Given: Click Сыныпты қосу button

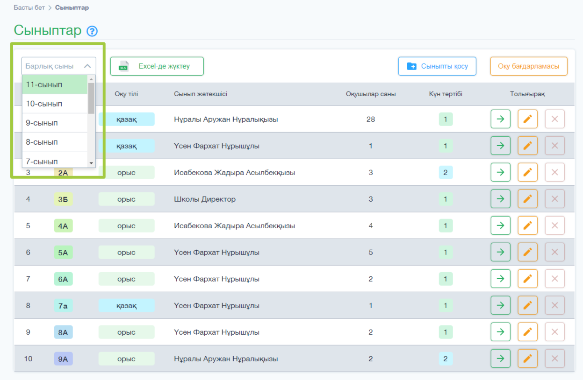Looking at the screenshot, I should pos(437,66).
